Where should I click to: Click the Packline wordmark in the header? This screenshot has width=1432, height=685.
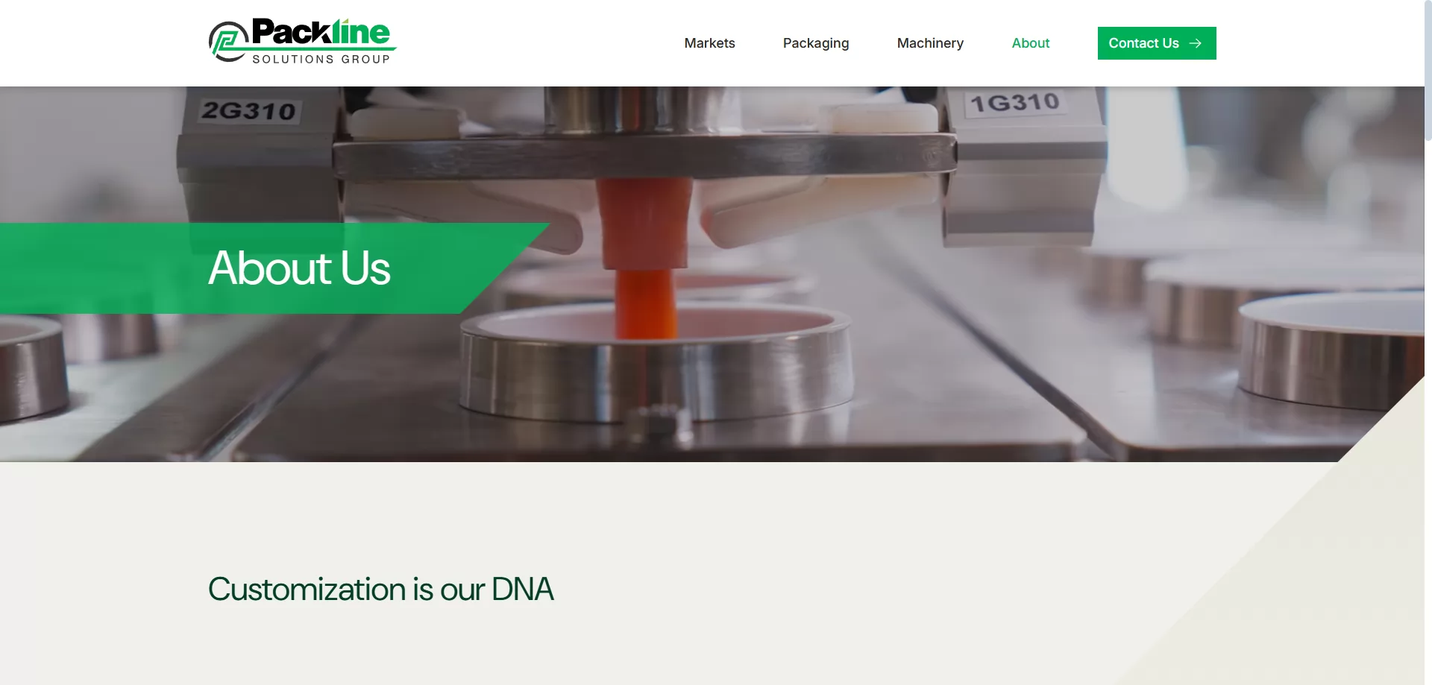coord(321,32)
